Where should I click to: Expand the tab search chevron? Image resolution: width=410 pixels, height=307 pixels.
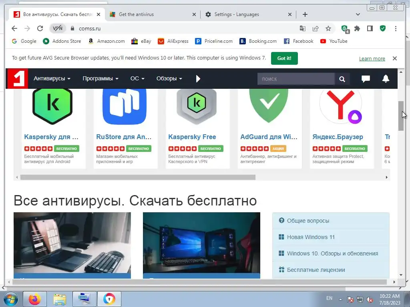coord(358,14)
